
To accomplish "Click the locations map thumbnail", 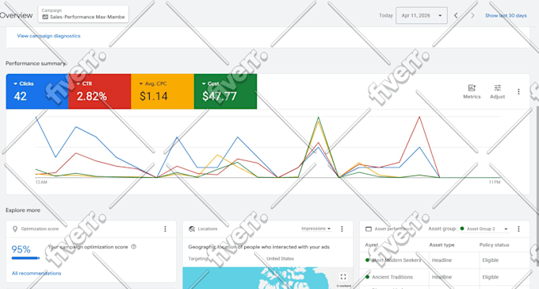I will [267, 278].
